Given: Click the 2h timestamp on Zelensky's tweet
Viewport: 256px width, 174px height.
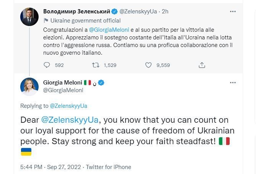Looking at the screenshot, I should pyautogui.click(x=165, y=11).
